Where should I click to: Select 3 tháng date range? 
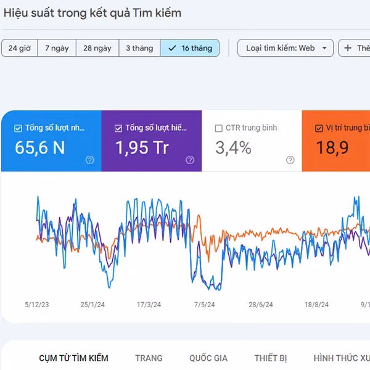point(139,48)
